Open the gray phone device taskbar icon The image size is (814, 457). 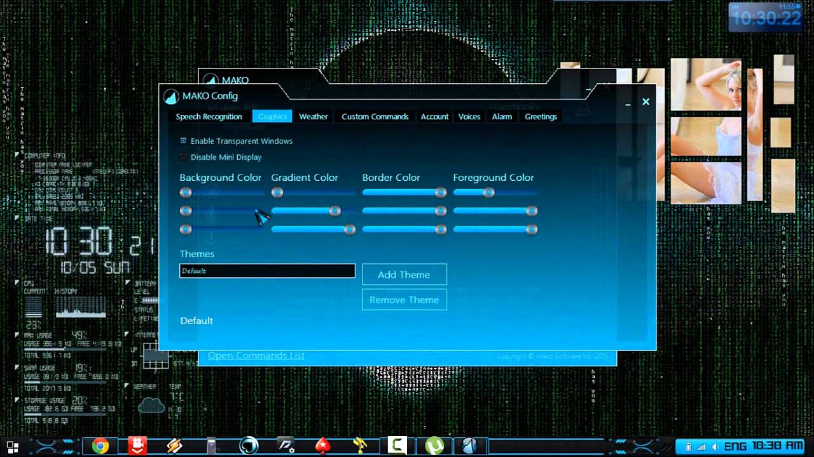212,446
